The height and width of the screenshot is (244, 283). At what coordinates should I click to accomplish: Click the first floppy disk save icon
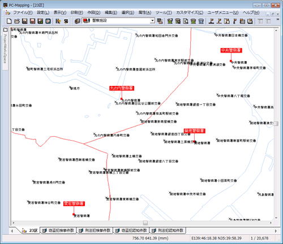click(25, 21)
